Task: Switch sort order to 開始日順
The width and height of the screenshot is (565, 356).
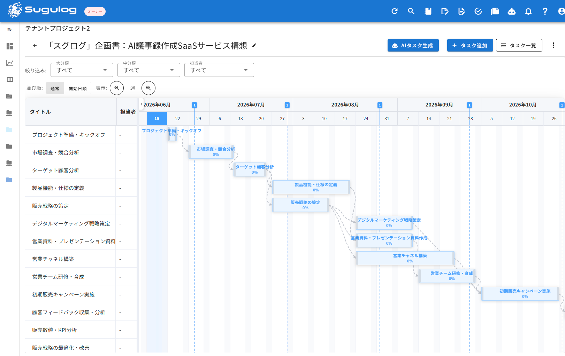Action: pyautogui.click(x=78, y=88)
